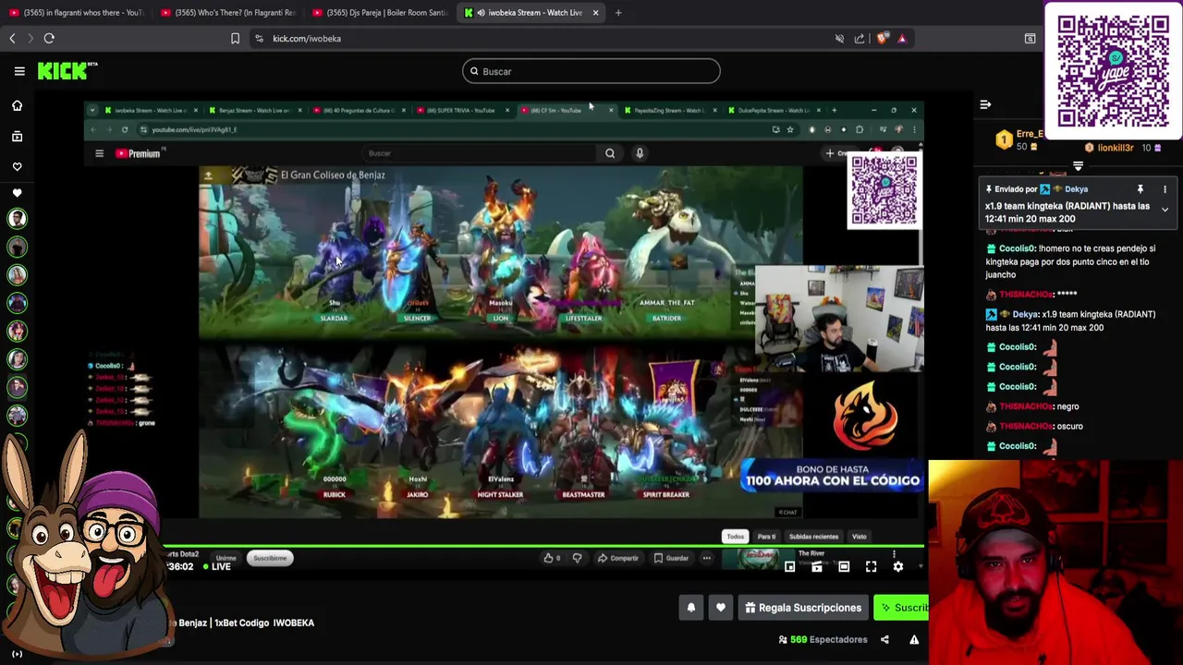Go to Kick homepage via logo
This screenshot has height=665, width=1183.
point(67,71)
